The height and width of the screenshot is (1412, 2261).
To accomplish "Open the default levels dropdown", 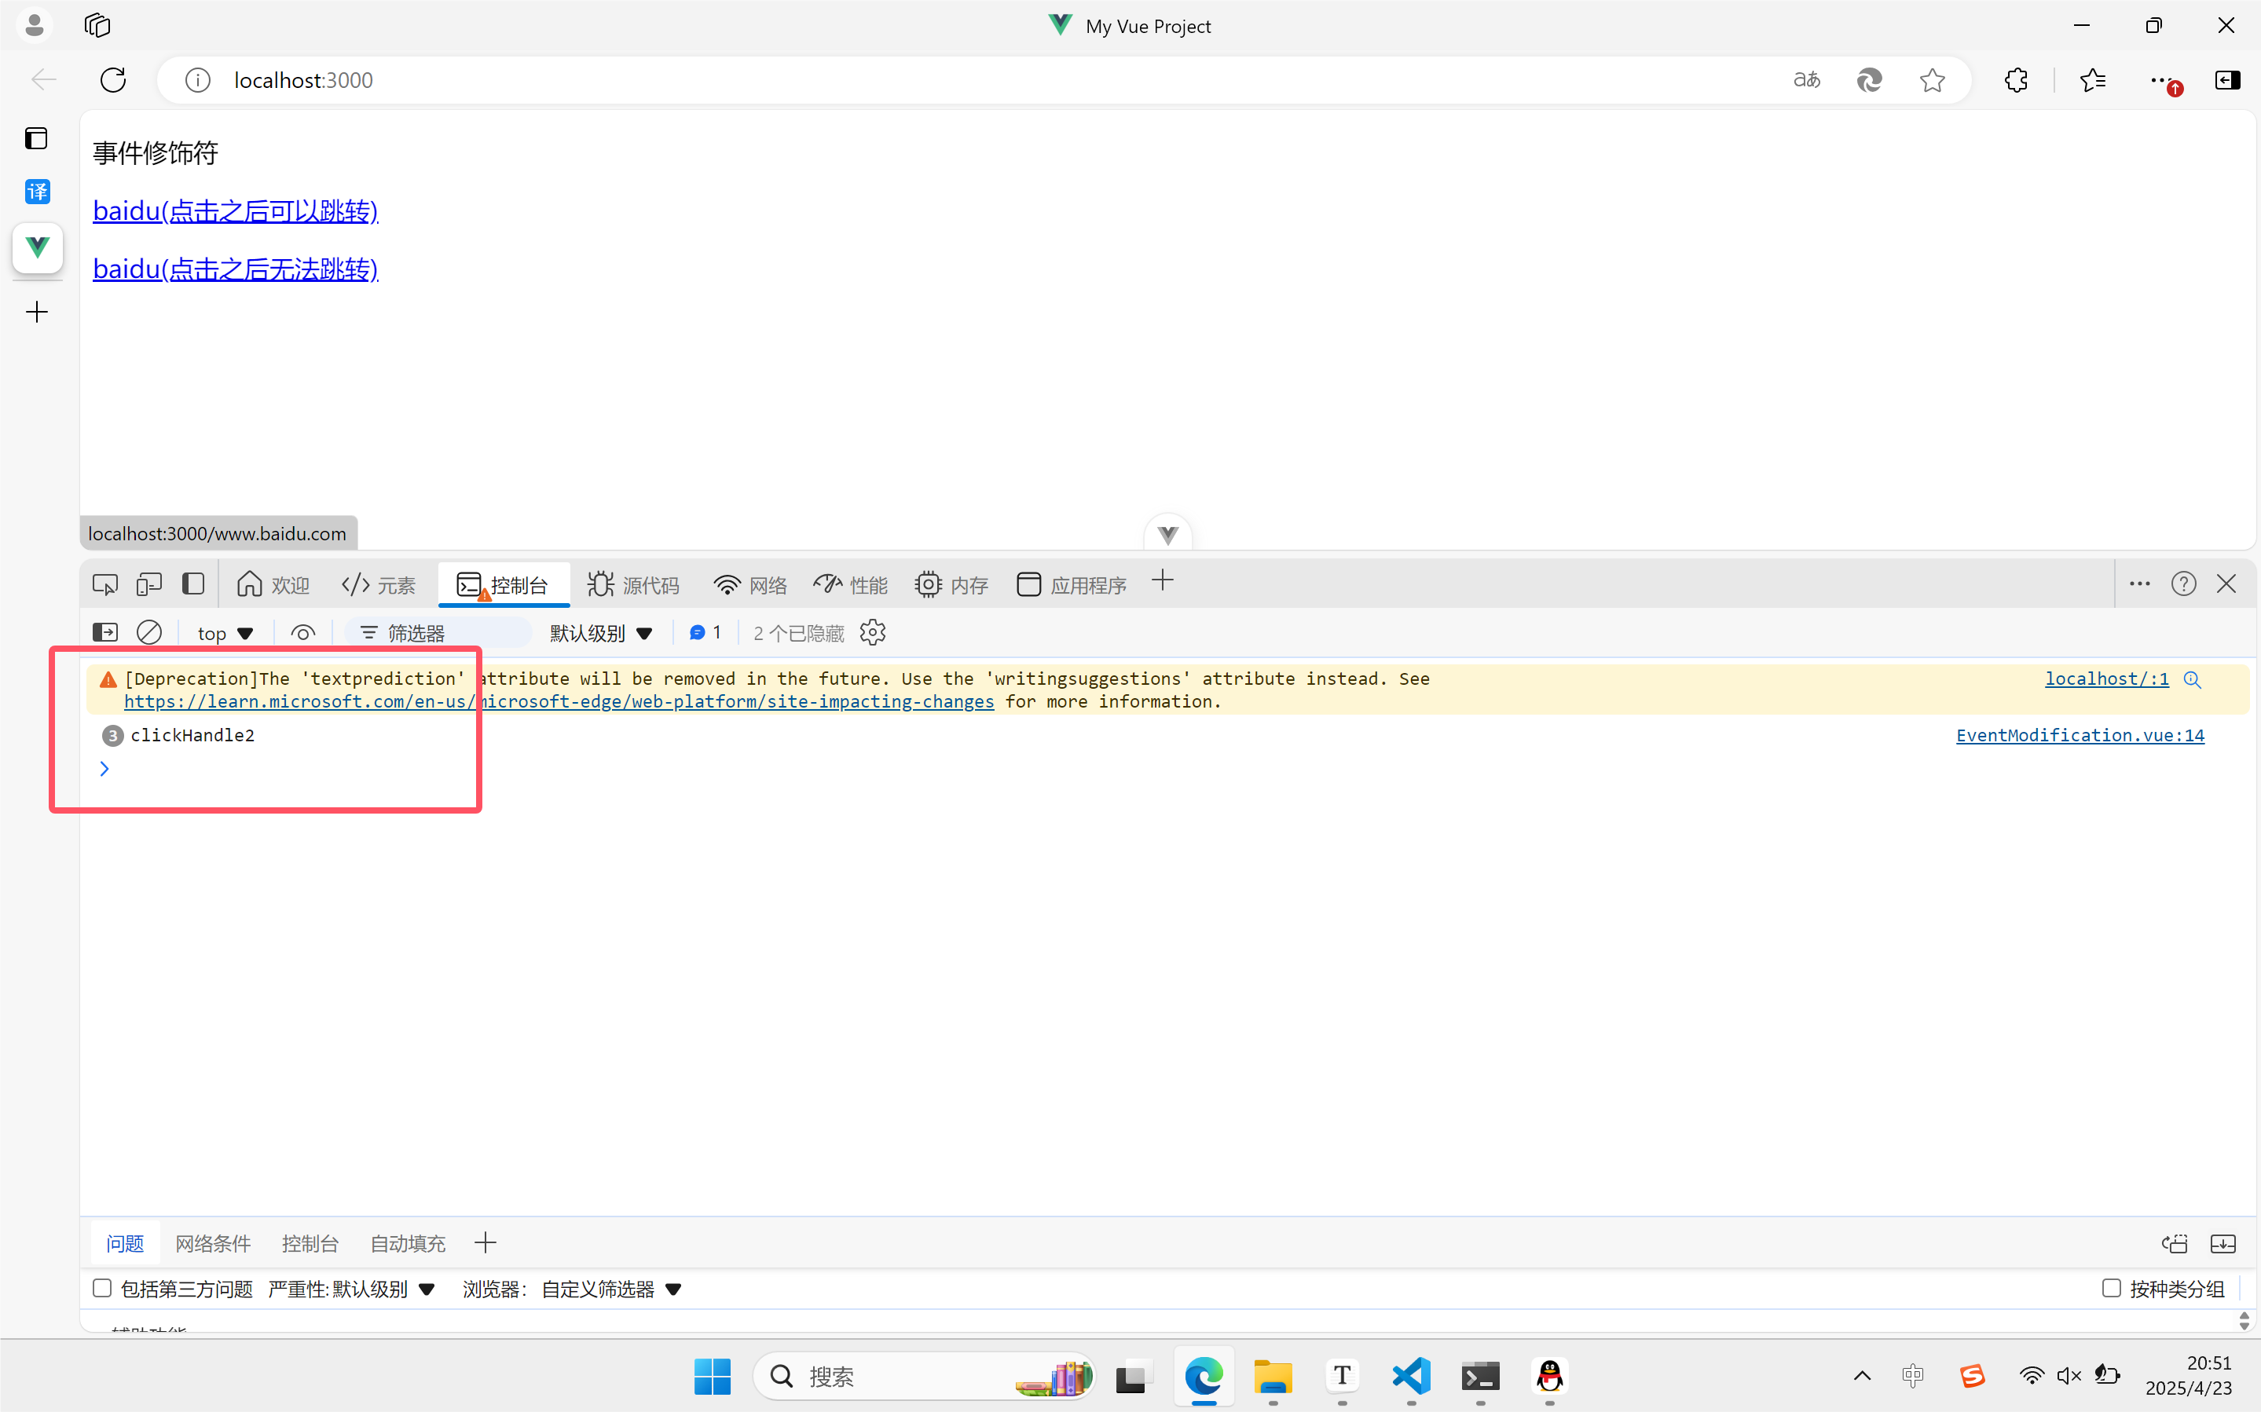I will pos(600,633).
